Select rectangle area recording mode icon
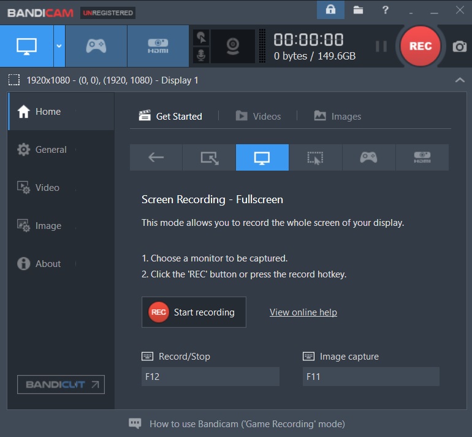Viewport: 472px width, 437px height. 209,157
